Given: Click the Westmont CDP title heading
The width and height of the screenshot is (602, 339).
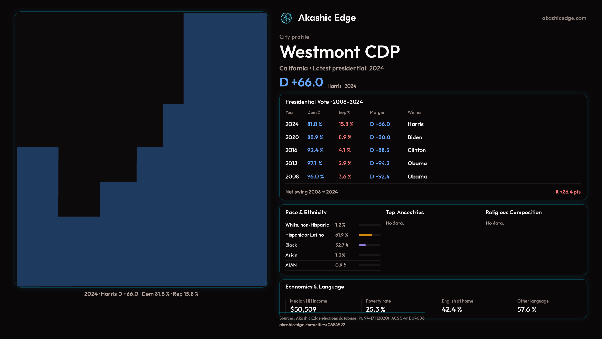Looking at the screenshot, I should pyautogui.click(x=340, y=52).
